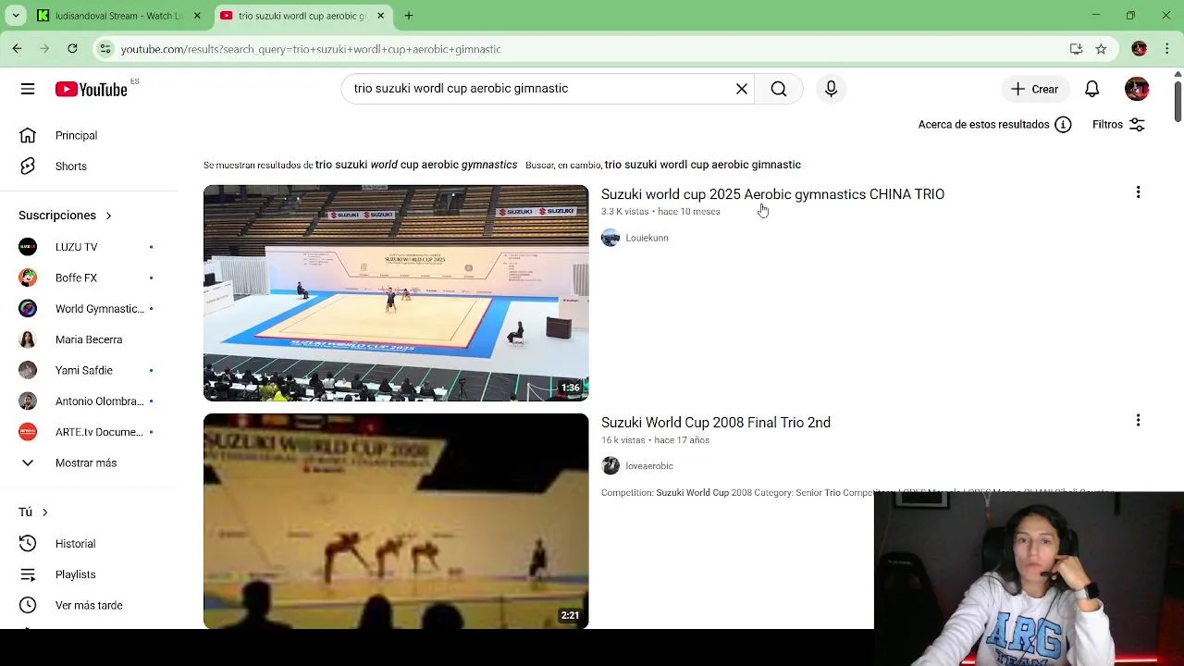Expand the Suscripciones section

click(x=65, y=216)
